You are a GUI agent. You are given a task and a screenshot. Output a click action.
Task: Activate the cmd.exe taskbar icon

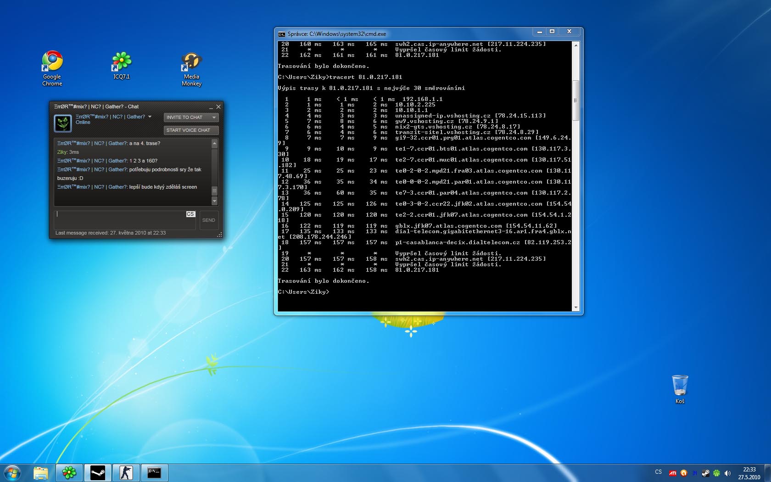point(154,472)
